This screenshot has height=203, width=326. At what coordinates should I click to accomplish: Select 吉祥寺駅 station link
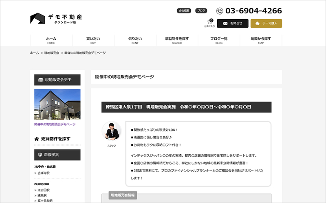coord(43,173)
